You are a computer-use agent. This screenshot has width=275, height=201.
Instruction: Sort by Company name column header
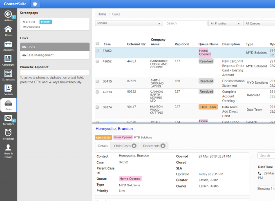158,42
